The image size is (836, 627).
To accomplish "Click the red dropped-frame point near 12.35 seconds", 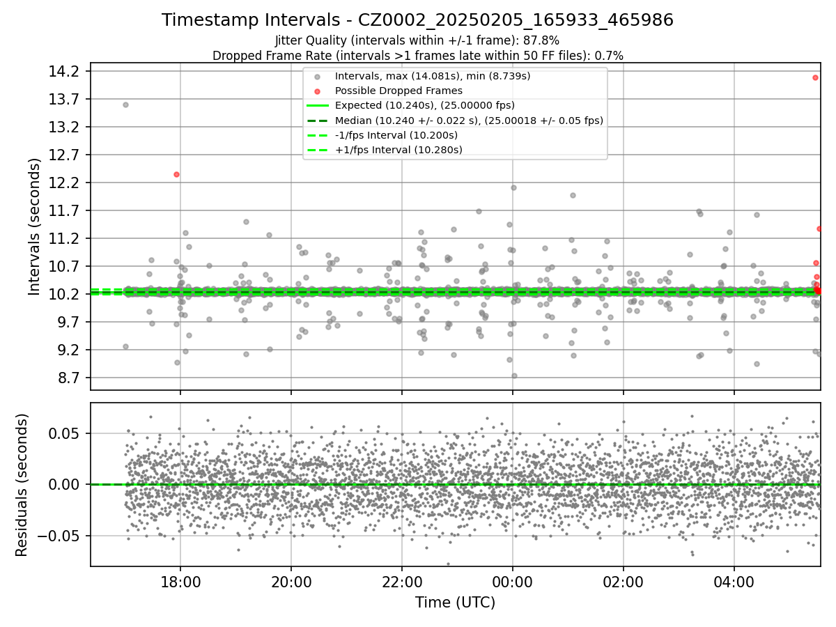I will 176,174.
